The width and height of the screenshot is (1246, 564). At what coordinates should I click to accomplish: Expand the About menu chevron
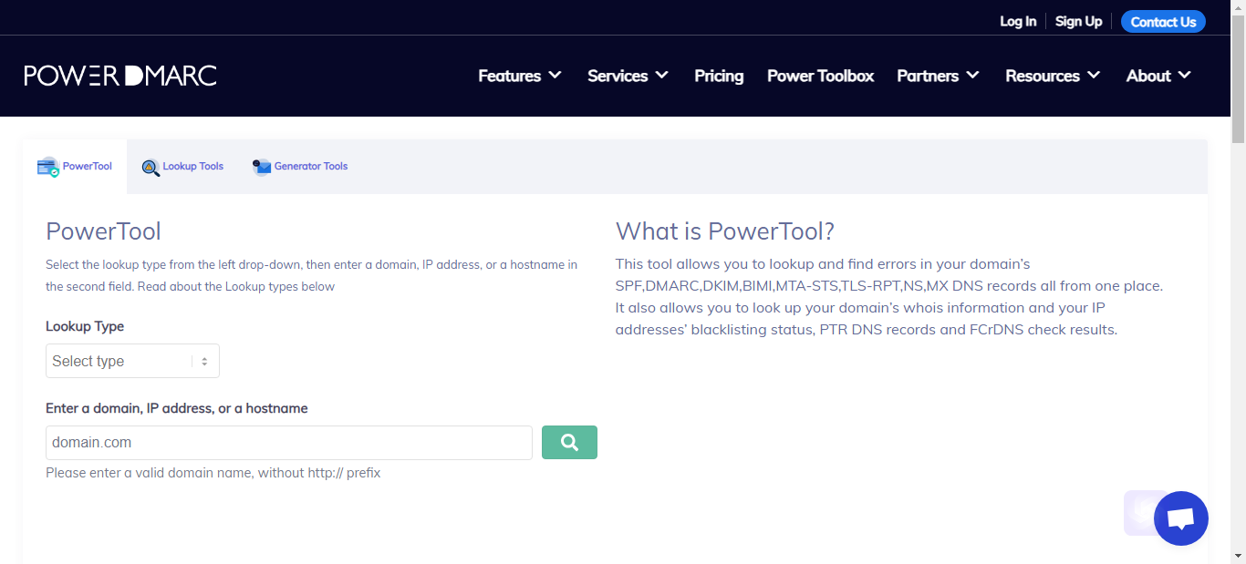[1184, 76]
